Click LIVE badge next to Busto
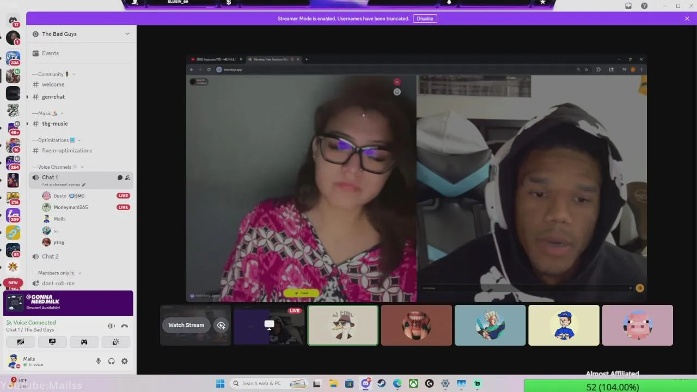Screen dimensions: 697x392 pos(123,196)
